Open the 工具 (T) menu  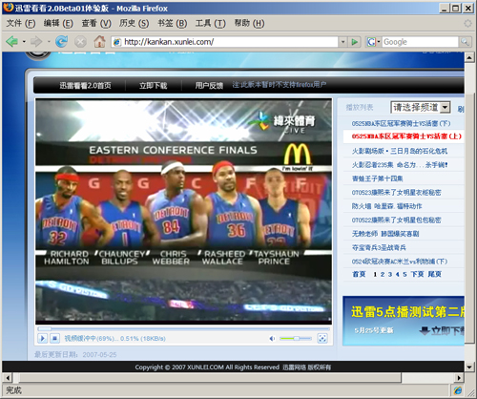(210, 23)
